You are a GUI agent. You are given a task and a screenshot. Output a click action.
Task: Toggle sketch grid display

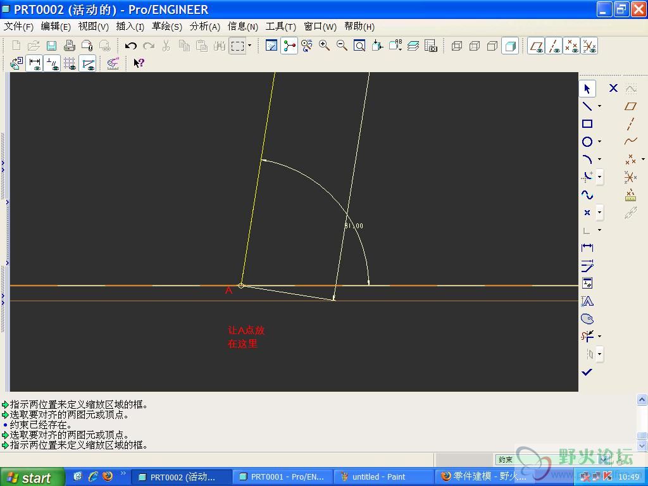[x=70, y=63]
